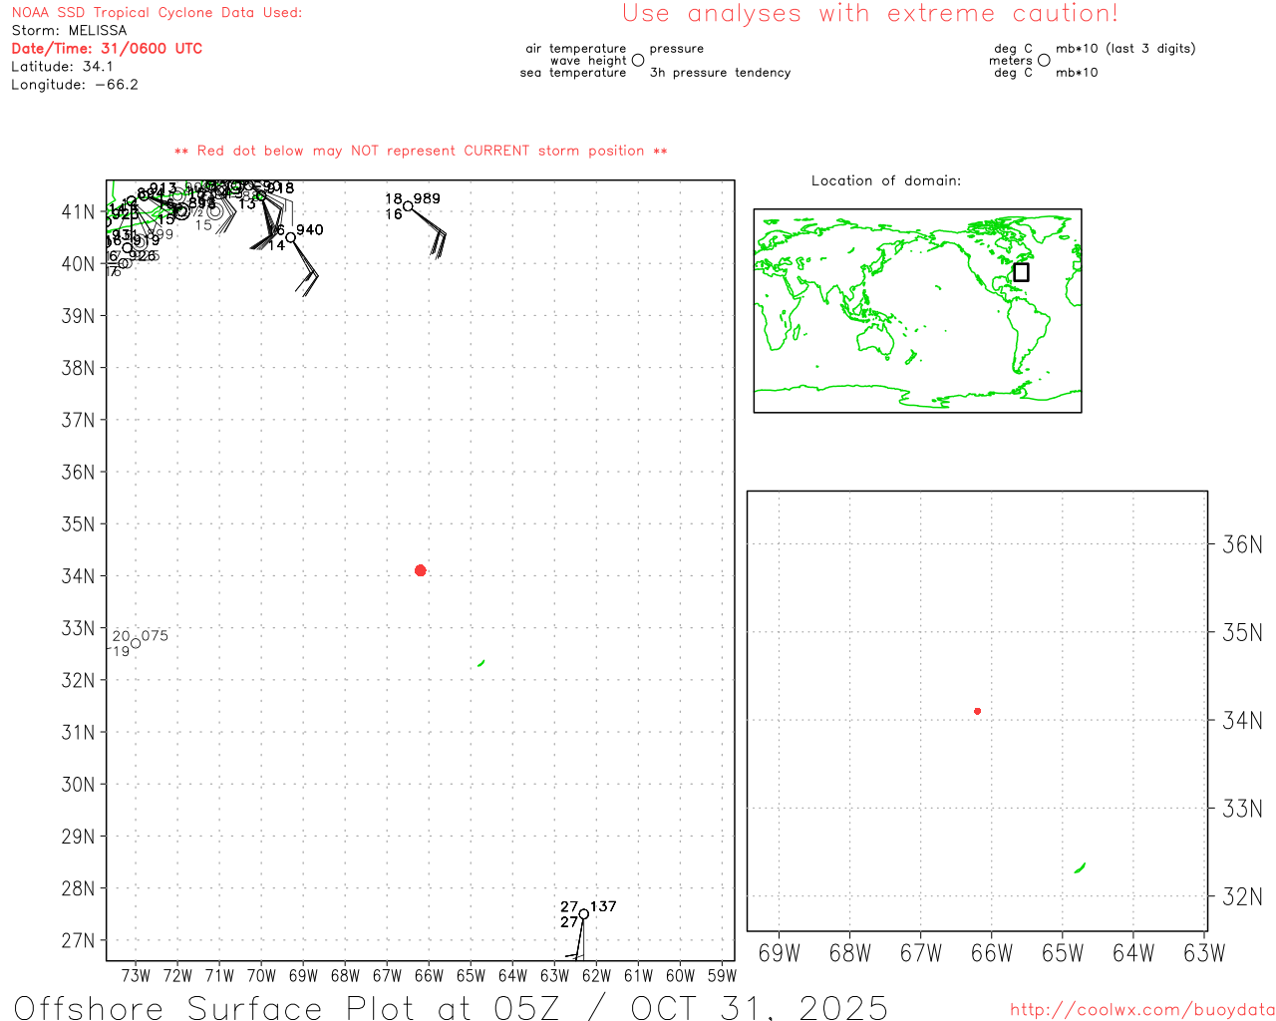
Task: Click the 66W longitude label on inset map
Action: (x=991, y=953)
